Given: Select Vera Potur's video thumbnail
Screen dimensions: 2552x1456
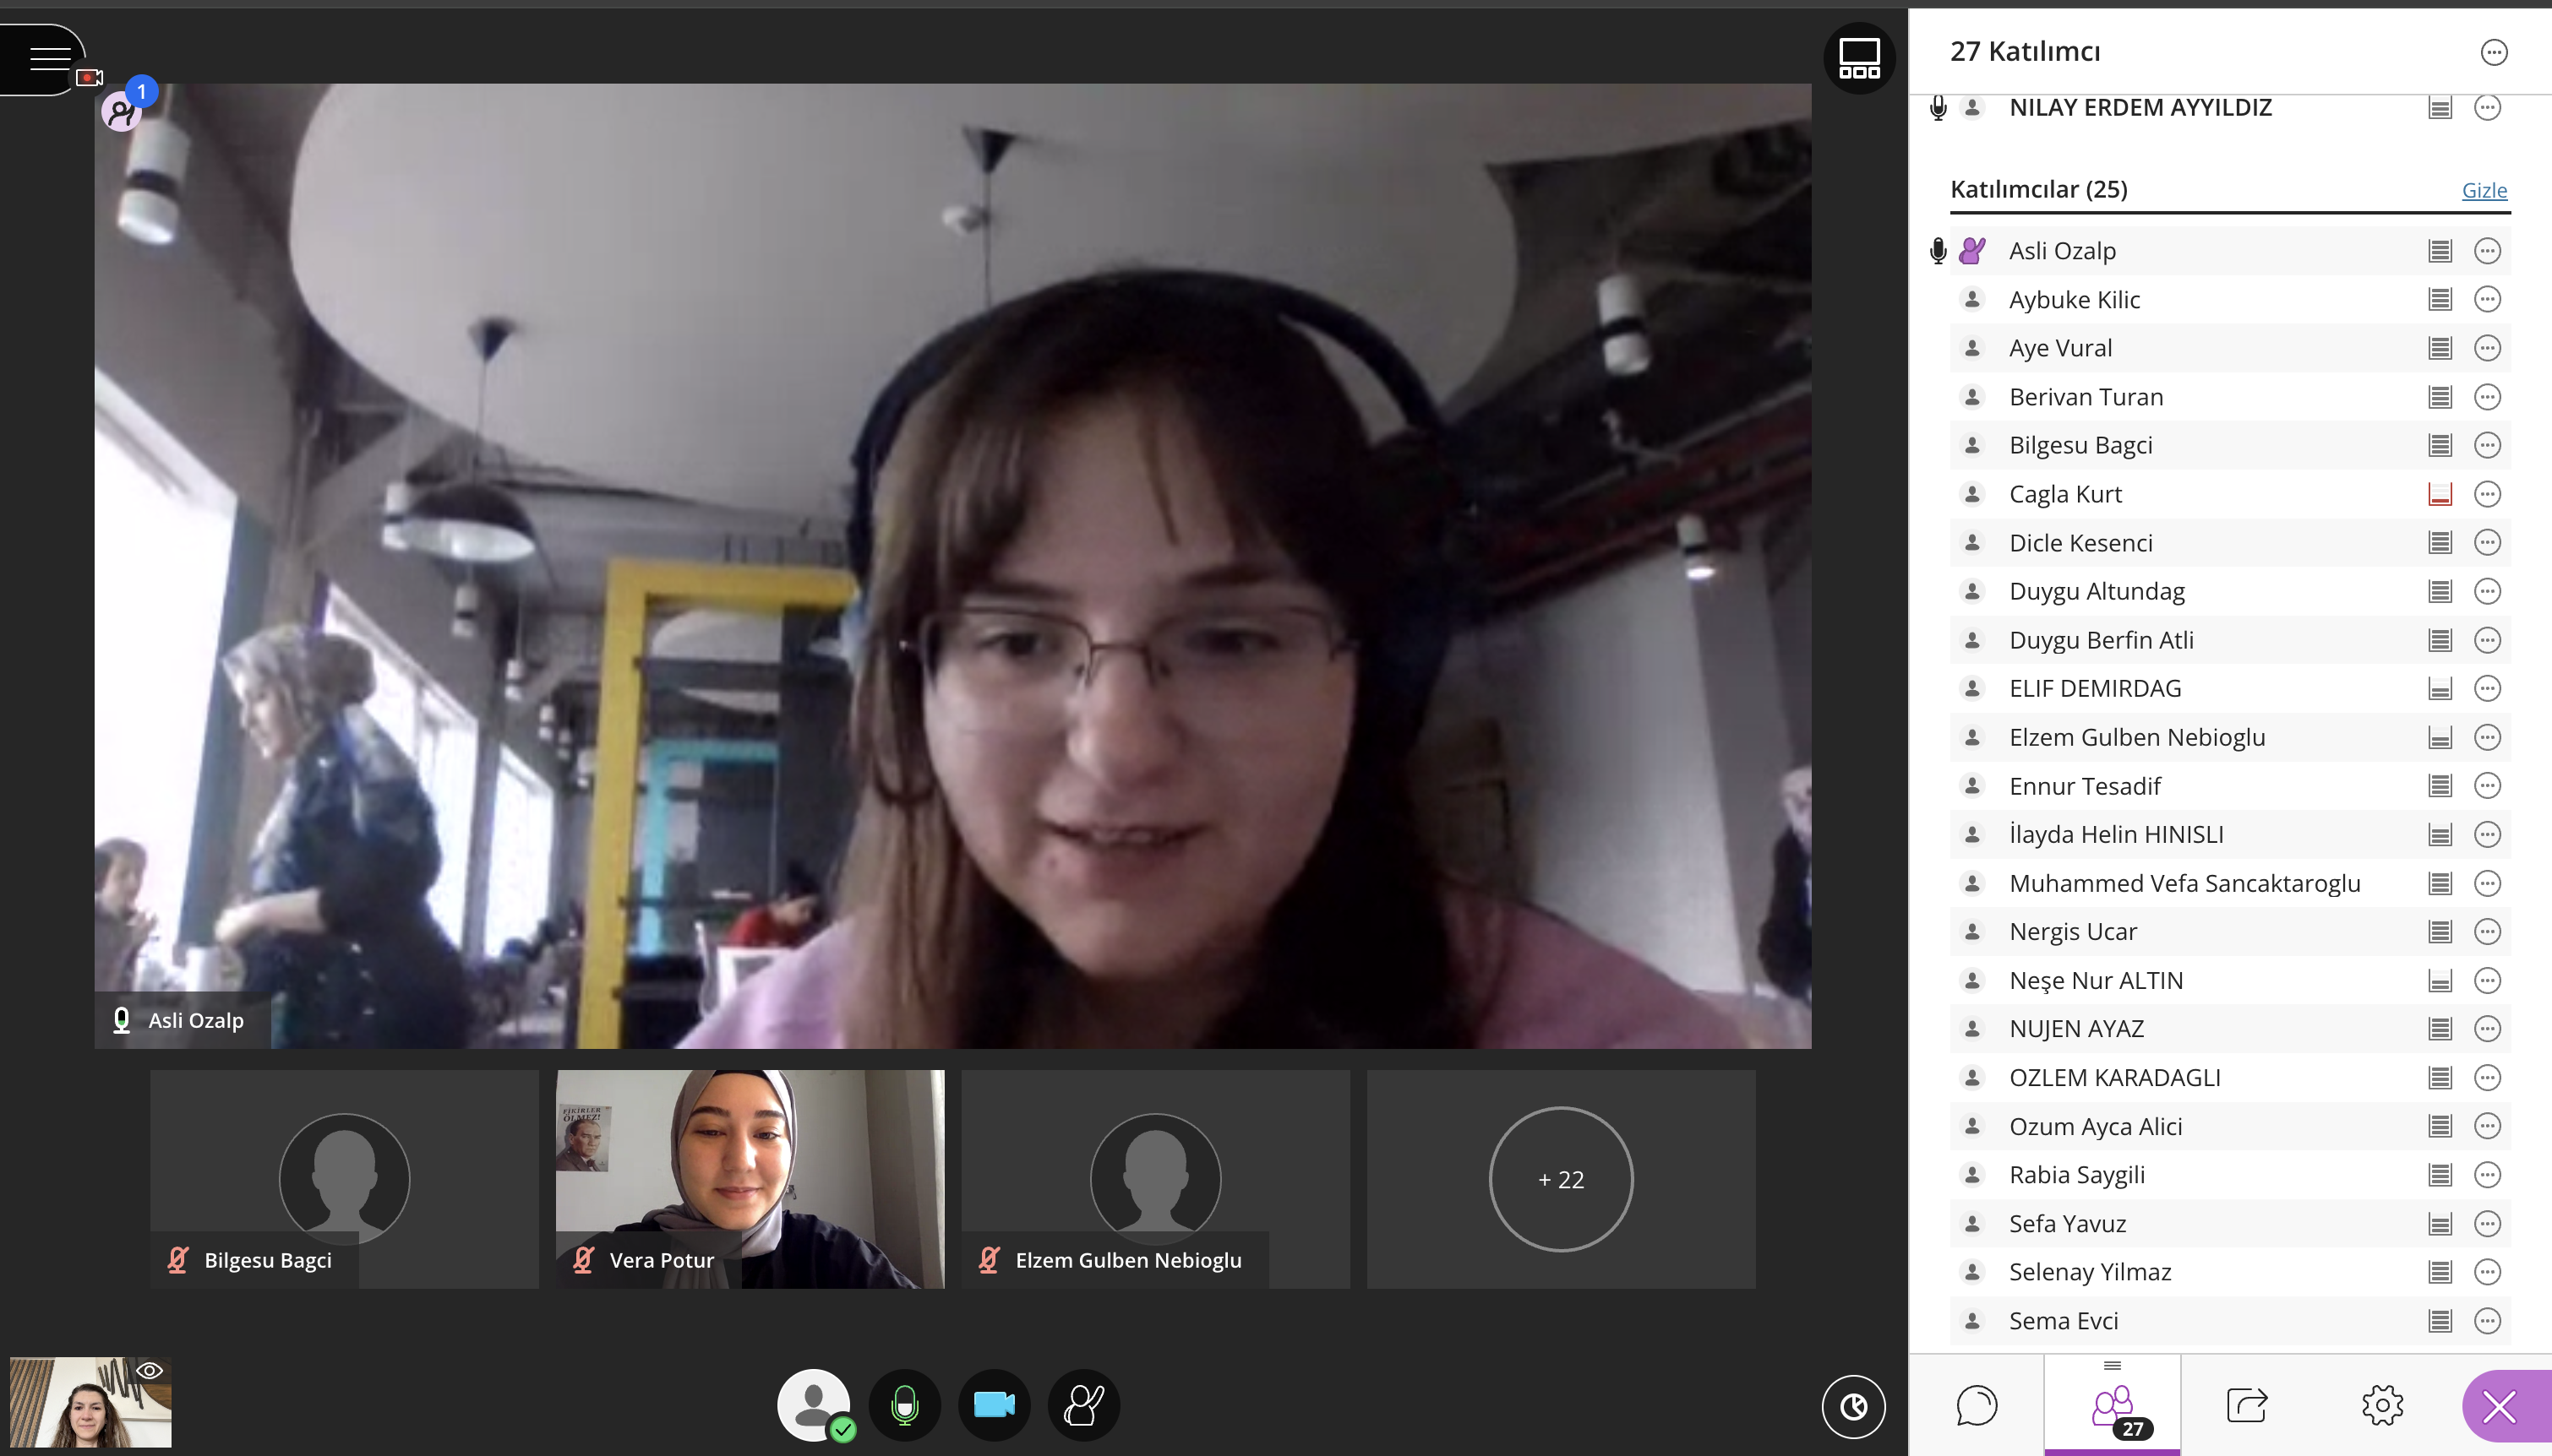Looking at the screenshot, I should 750,1179.
